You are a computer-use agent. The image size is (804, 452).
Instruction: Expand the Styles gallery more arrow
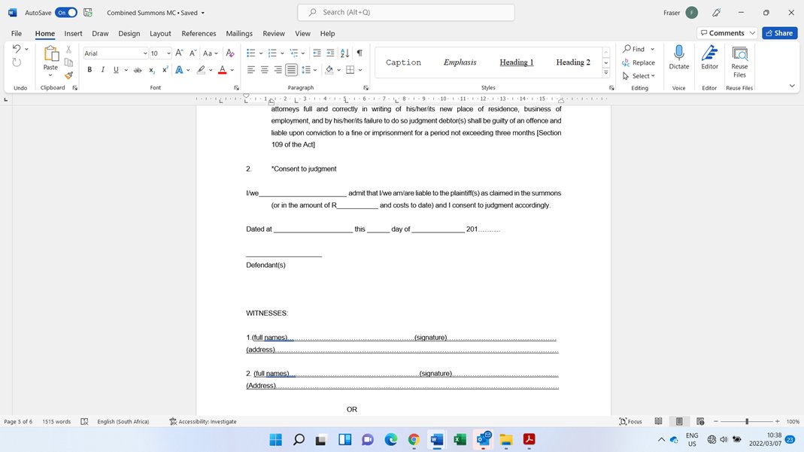605,73
